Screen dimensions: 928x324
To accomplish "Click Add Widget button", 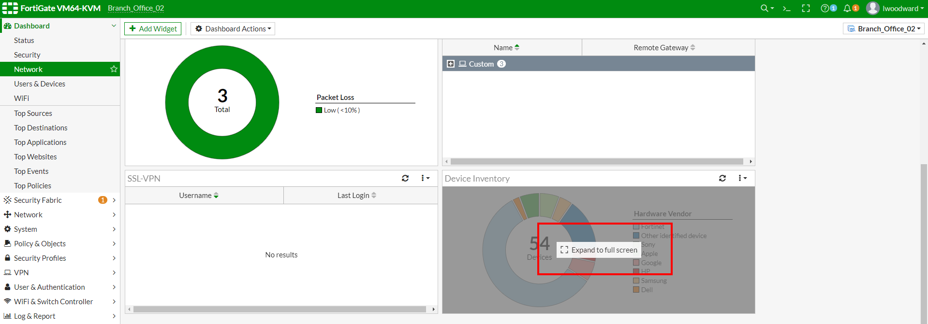I will (153, 28).
